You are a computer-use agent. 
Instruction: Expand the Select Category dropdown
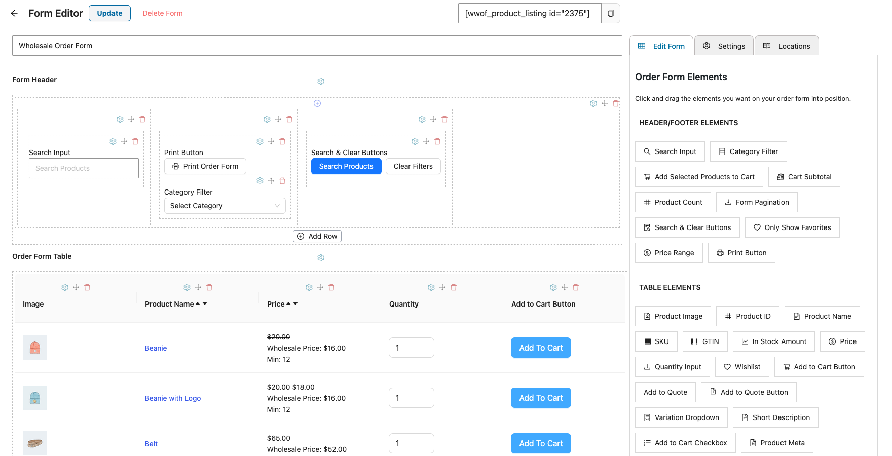click(225, 206)
